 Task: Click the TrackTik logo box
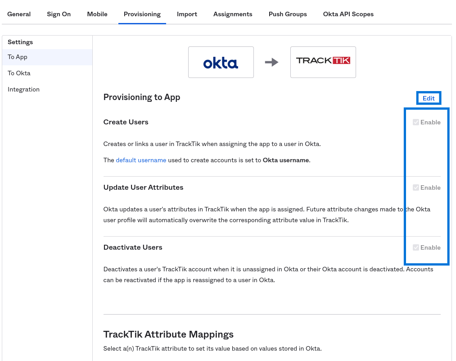323,62
